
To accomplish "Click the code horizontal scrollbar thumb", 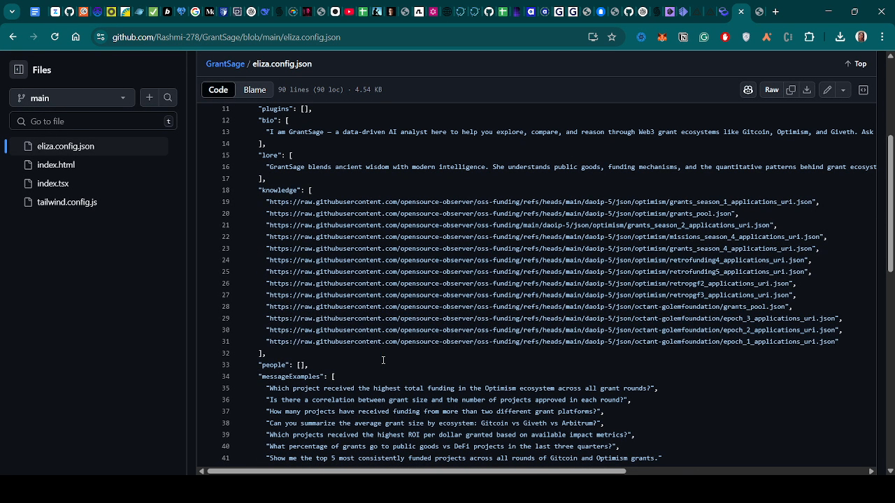I will point(417,471).
